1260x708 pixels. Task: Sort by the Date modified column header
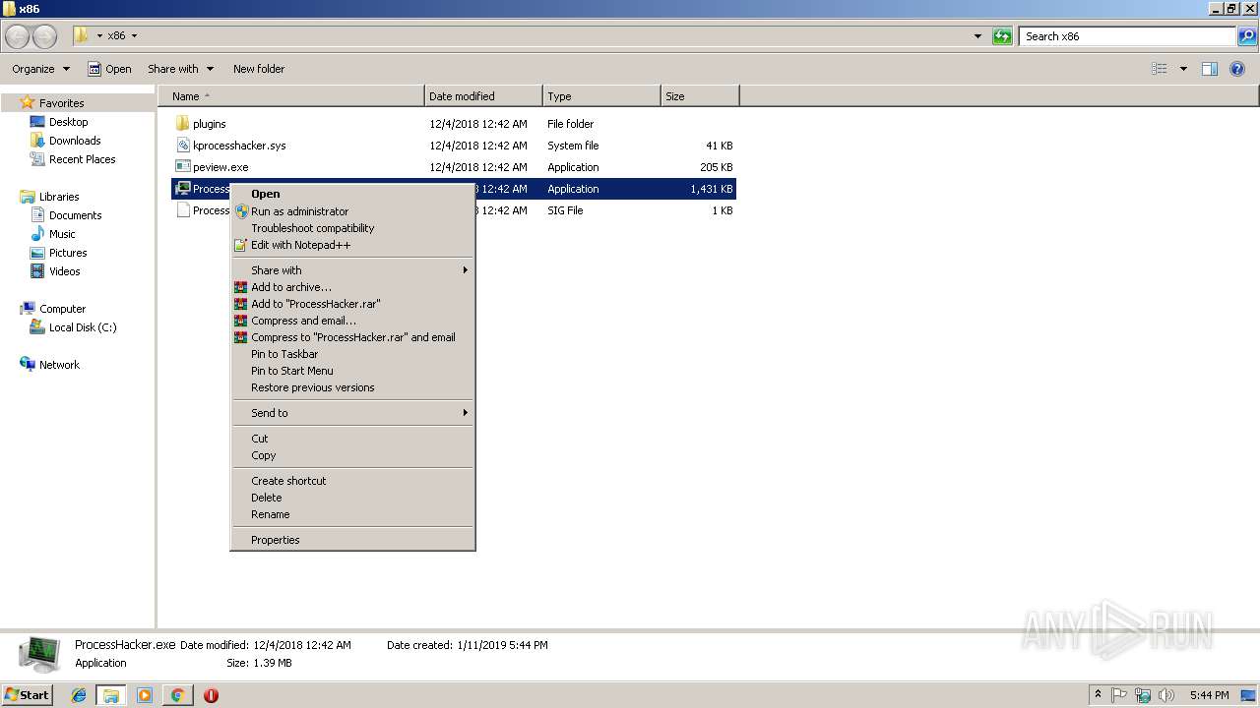click(x=483, y=96)
